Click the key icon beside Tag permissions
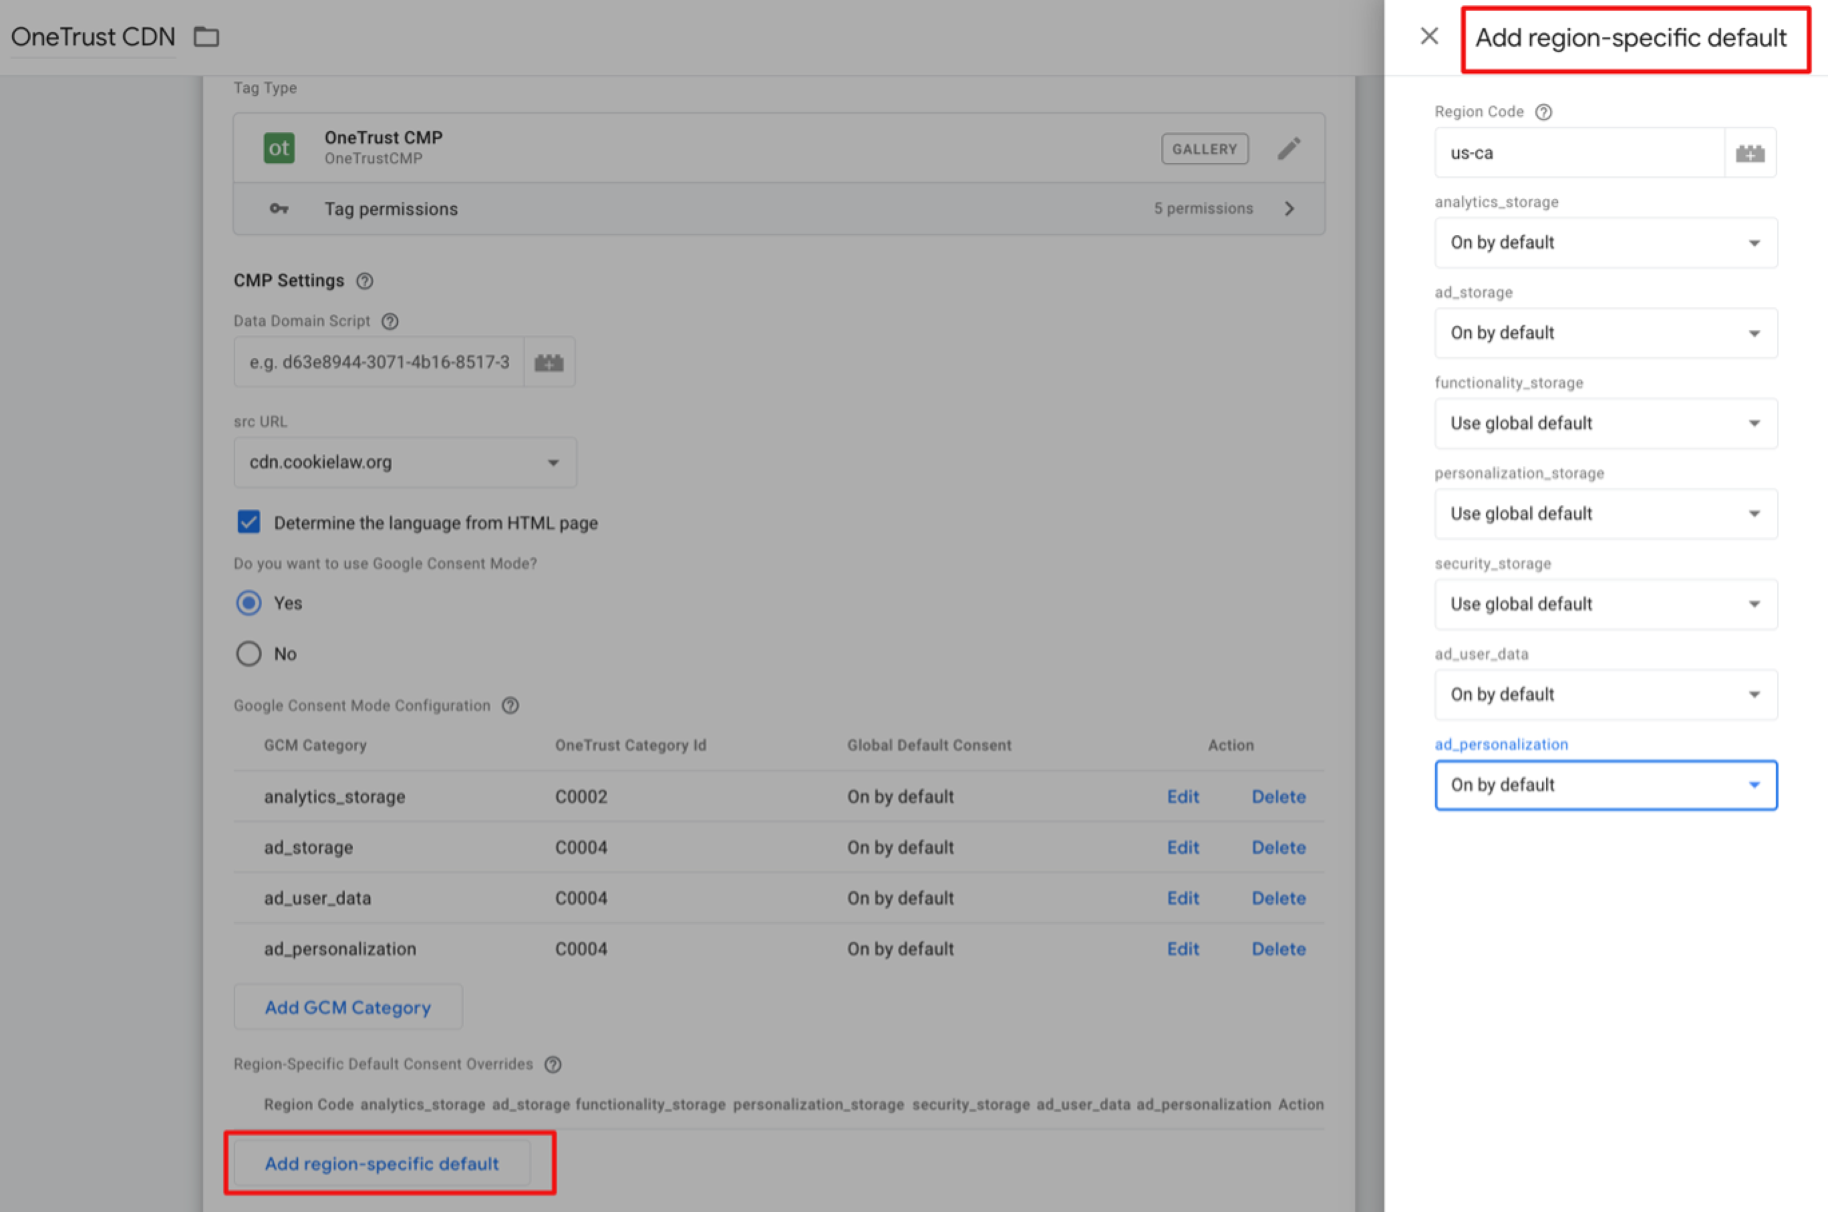The image size is (1828, 1212). coord(278,208)
